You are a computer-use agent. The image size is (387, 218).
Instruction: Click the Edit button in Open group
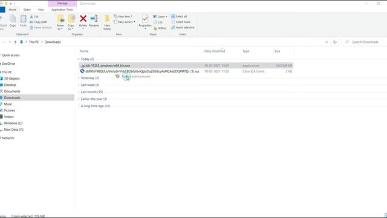coord(158,22)
